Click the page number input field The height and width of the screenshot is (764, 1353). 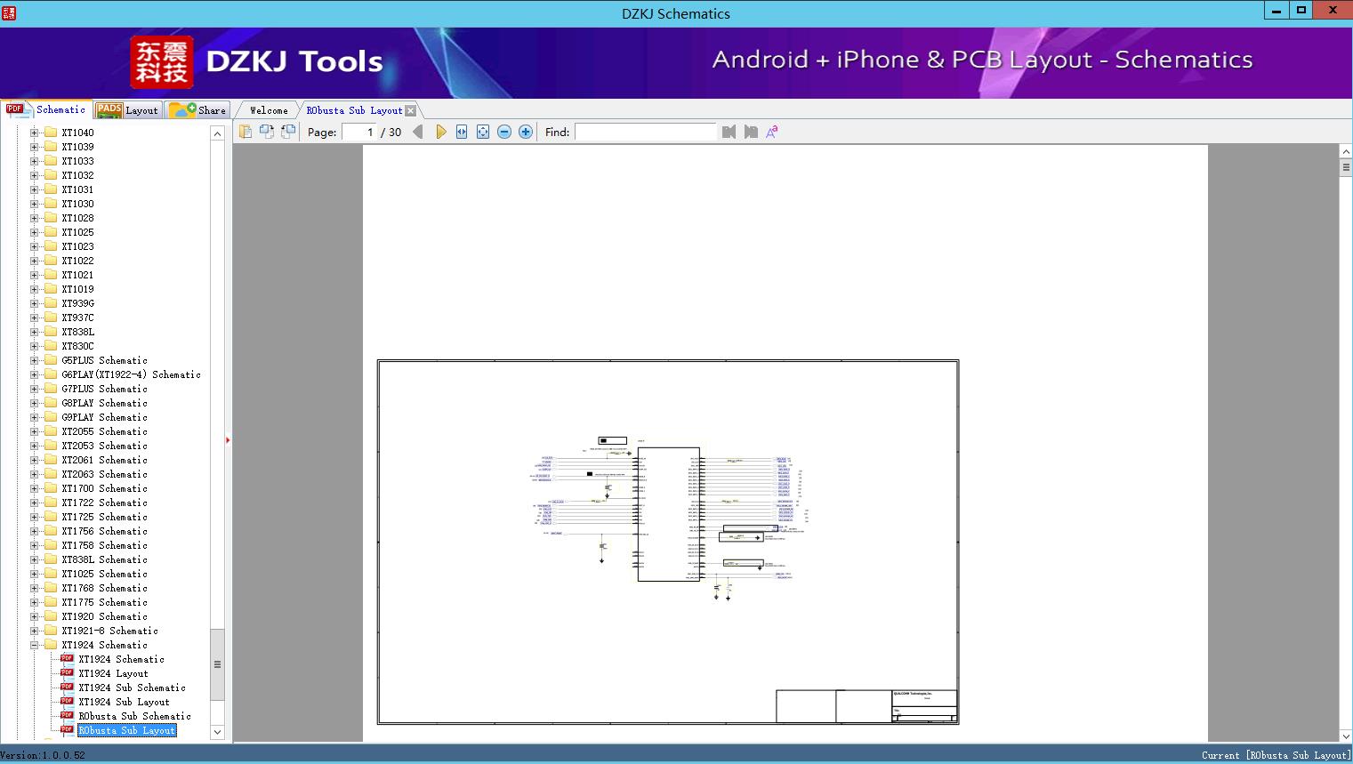click(x=359, y=132)
